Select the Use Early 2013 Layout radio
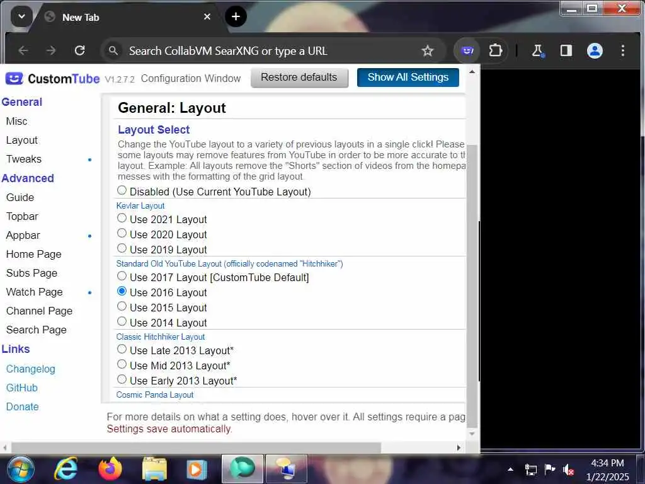 [122, 379]
